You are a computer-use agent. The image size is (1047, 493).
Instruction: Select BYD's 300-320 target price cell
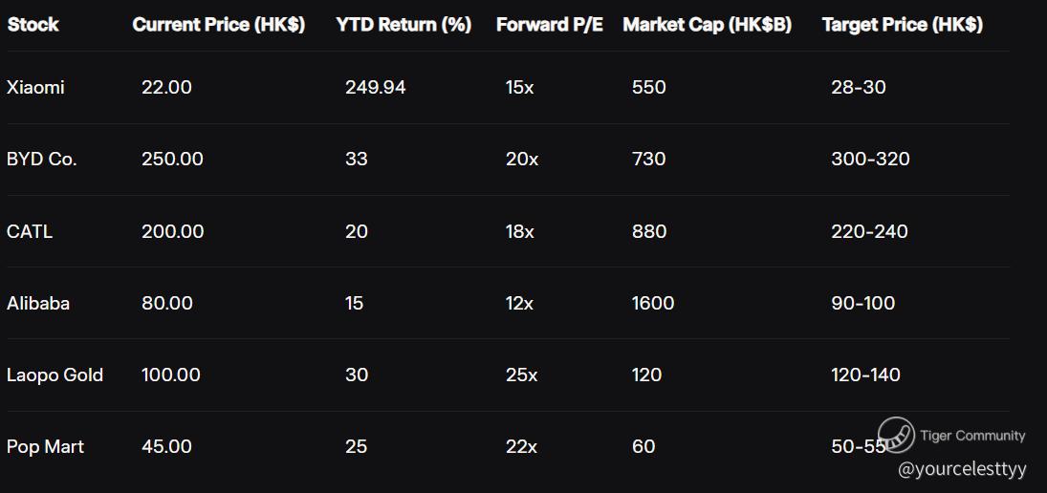click(x=870, y=160)
